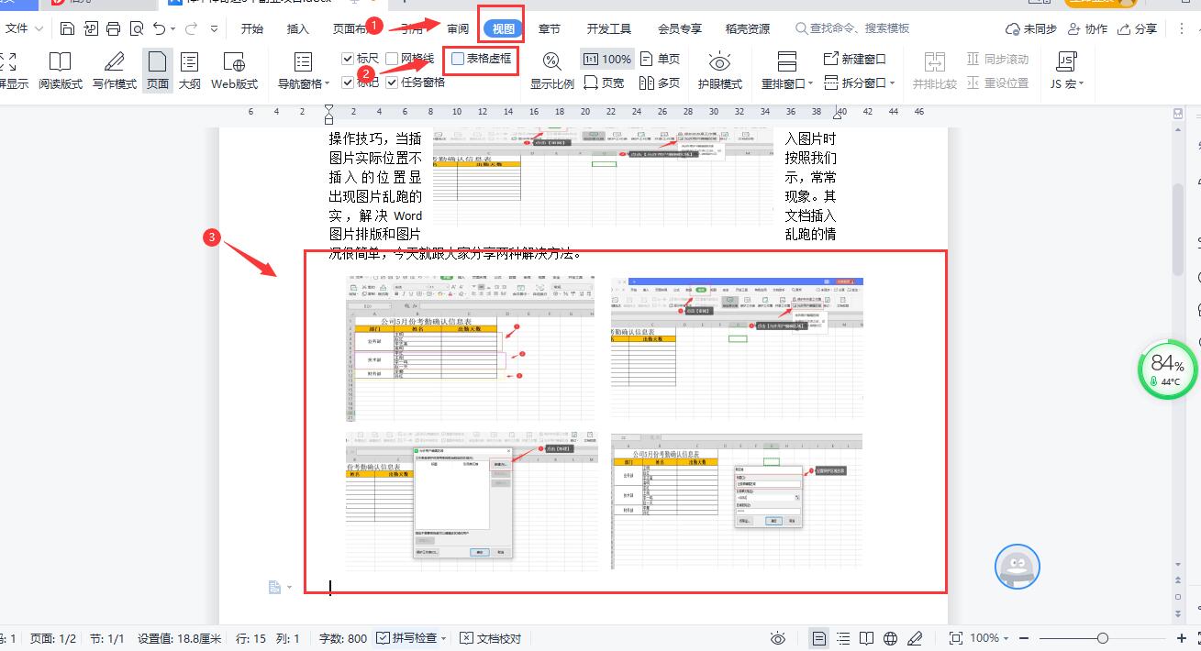Click the 分享 share button
The image size is (1201, 651).
pyautogui.click(x=1138, y=28)
